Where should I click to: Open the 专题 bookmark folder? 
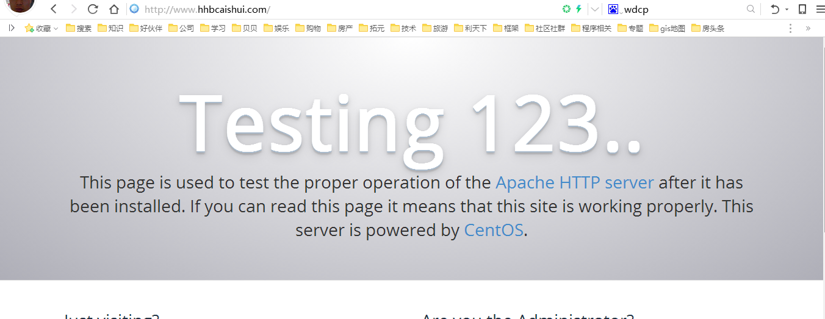630,28
